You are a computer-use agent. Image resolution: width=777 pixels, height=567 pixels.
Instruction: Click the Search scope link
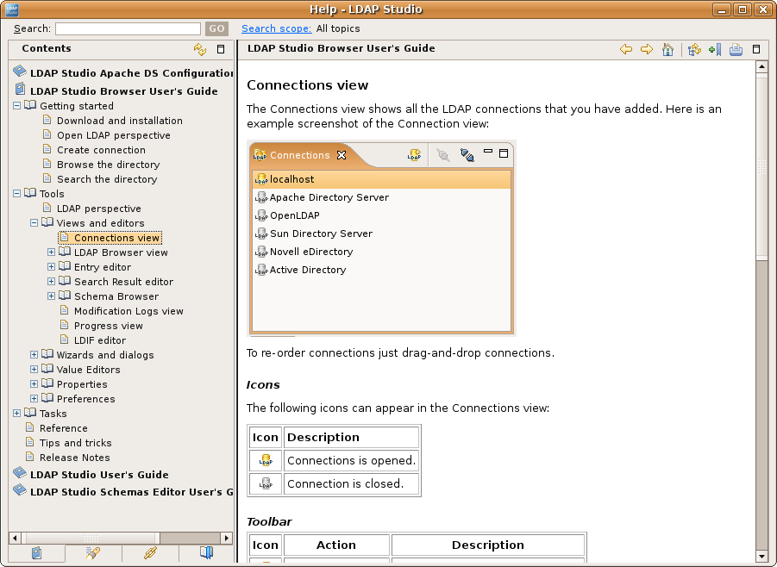click(x=276, y=28)
